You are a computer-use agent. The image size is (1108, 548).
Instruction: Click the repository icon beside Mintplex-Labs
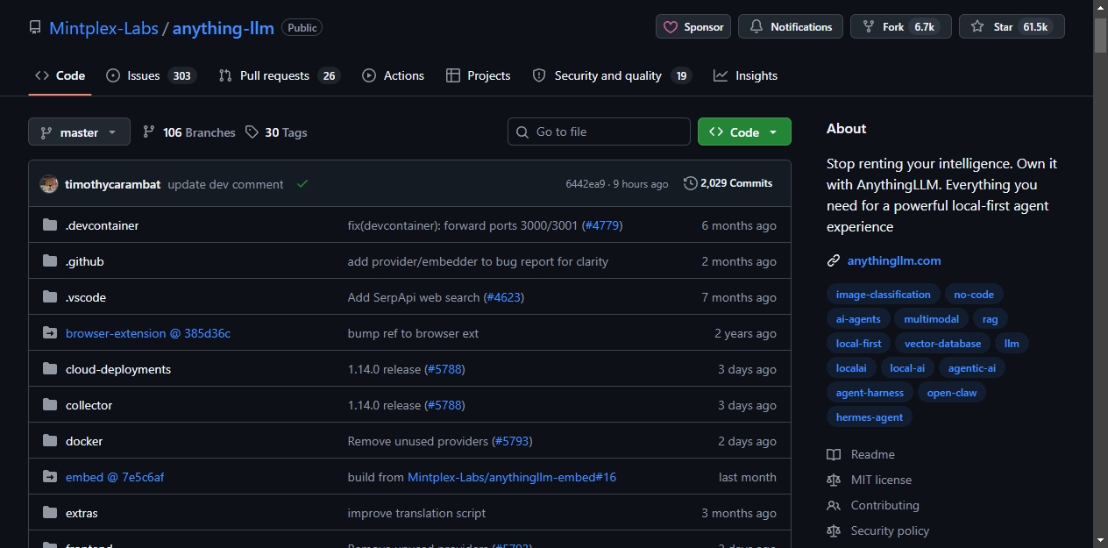pyautogui.click(x=35, y=28)
